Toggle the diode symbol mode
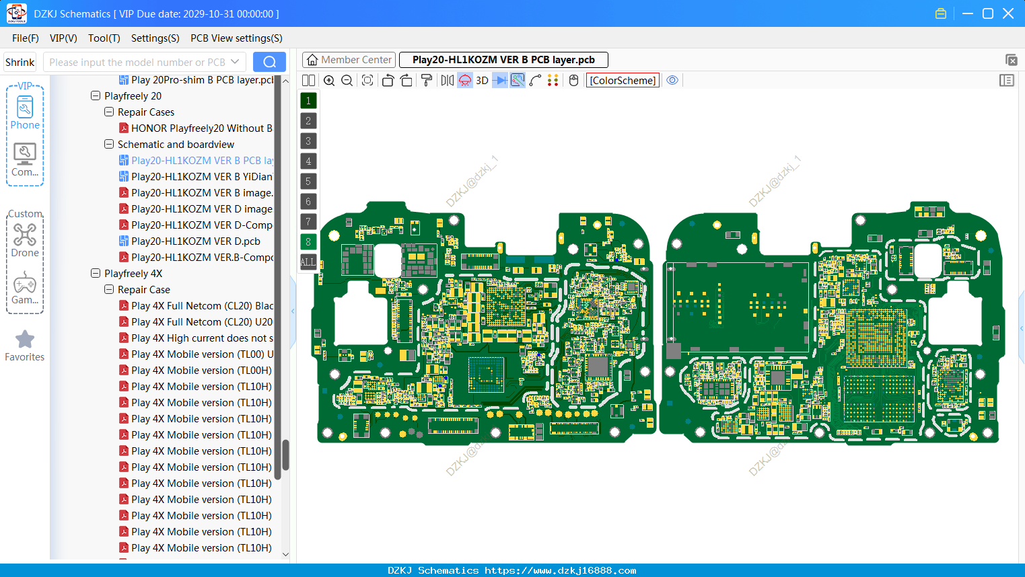Image resolution: width=1025 pixels, height=577 pixels. click(500, 81)
